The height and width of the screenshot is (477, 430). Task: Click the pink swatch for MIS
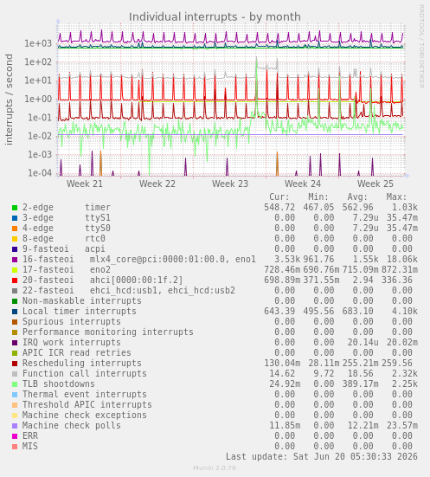[x=15, y=447]
